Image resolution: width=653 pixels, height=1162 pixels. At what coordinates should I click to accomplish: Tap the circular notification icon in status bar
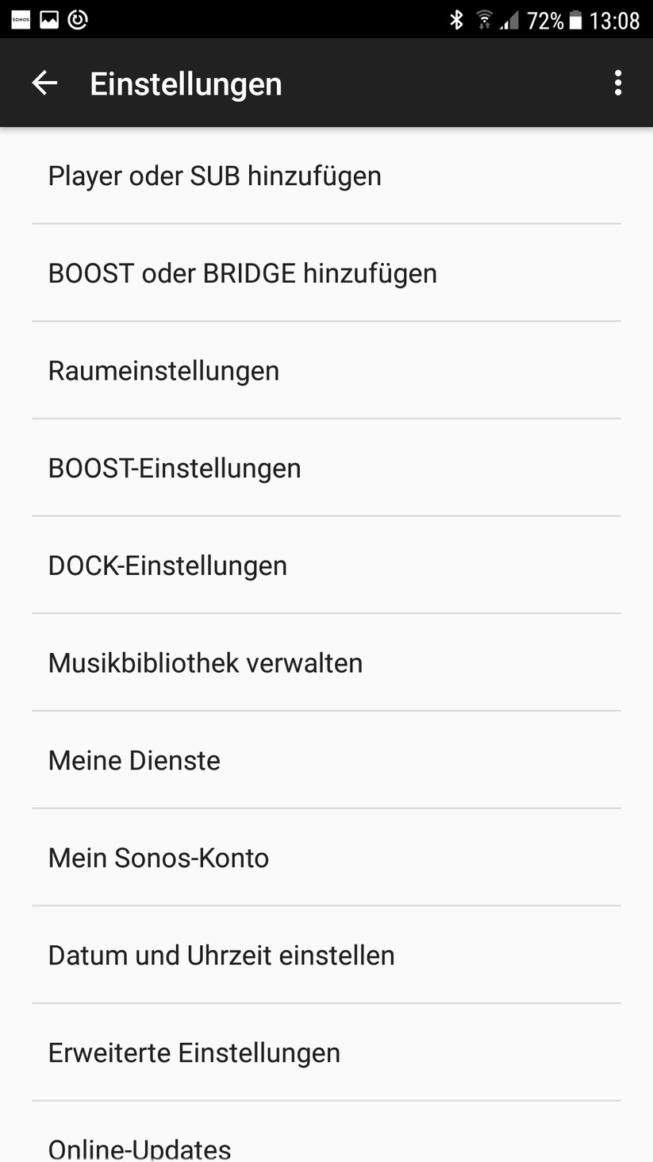point(78,20)
